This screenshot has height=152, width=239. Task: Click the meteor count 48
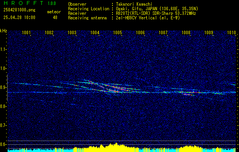point(55,17)
